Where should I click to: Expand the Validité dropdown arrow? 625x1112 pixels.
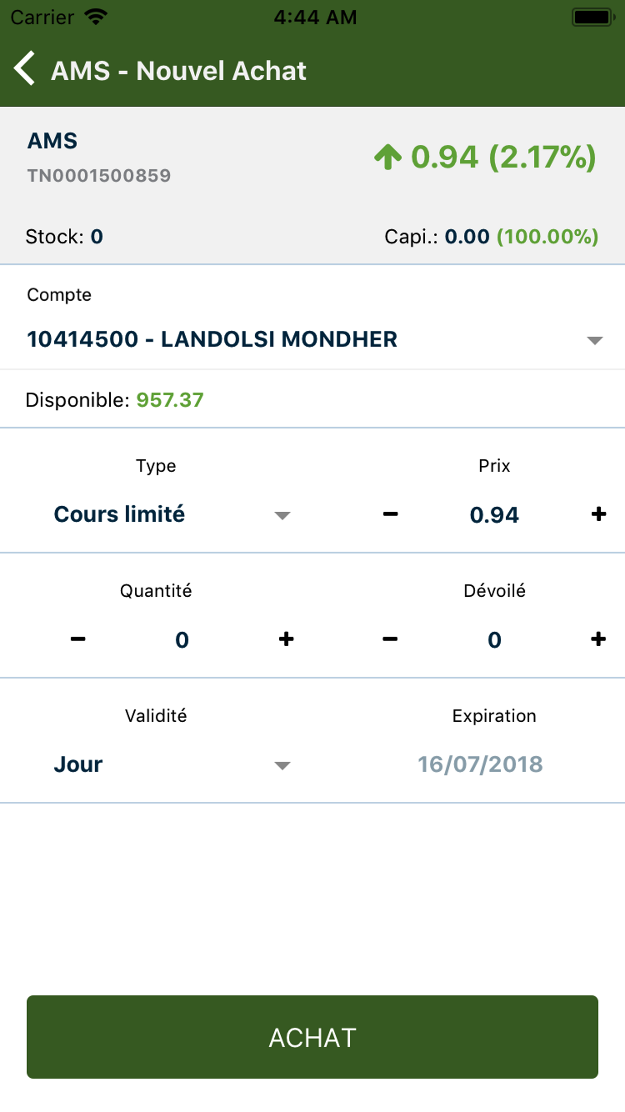[282, 766]
